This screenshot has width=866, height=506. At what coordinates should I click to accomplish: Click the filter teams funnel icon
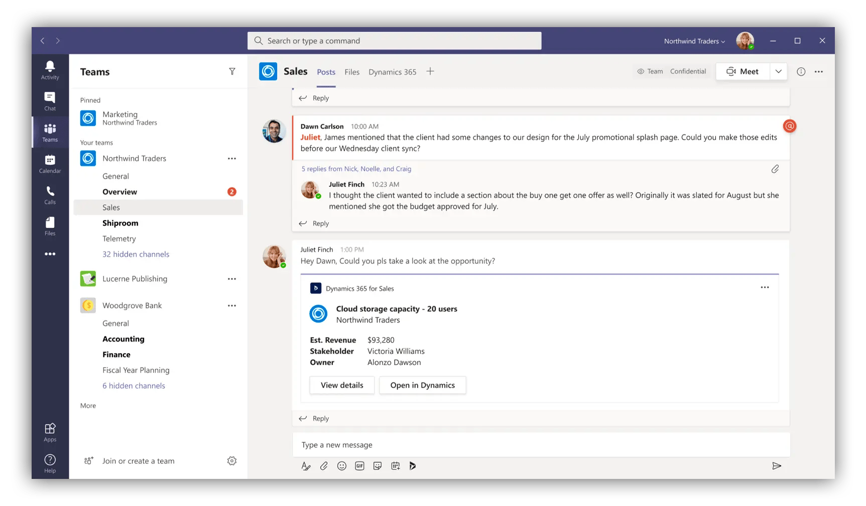coord(232,72)
